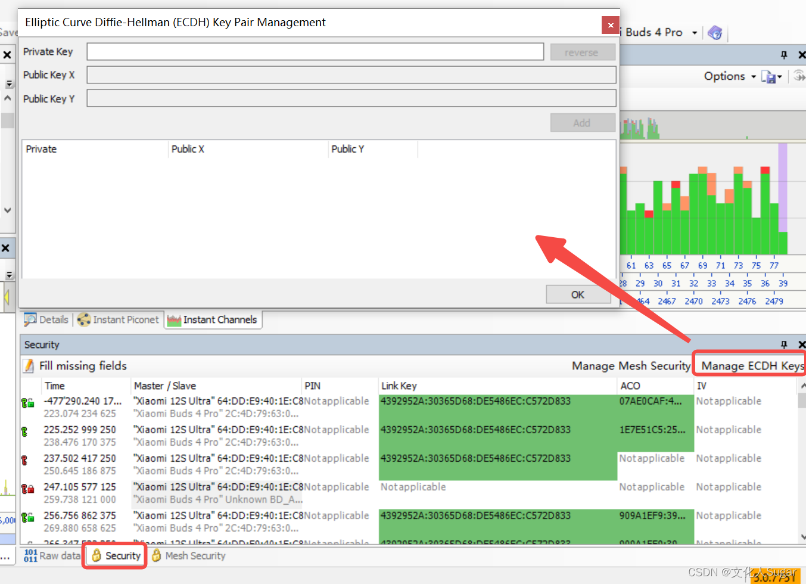Open the toolbar overflow arrow in the top-left panel
The height and width of the screenshot is (584, 806).
9,84
